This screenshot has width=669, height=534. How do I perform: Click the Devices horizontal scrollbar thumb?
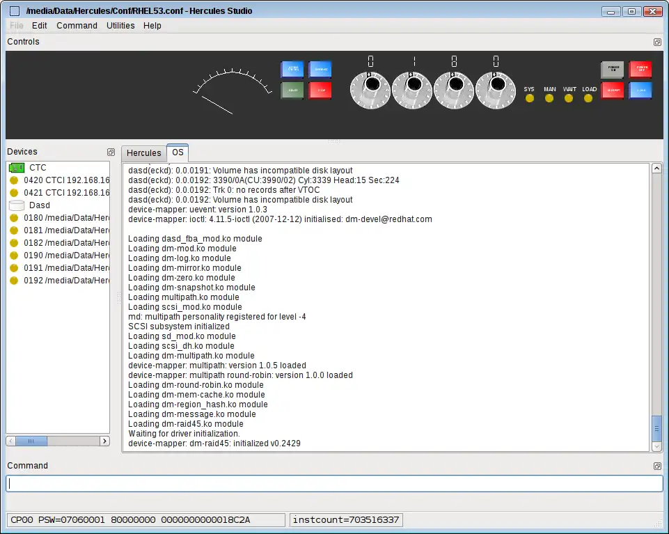click(31, 441)
